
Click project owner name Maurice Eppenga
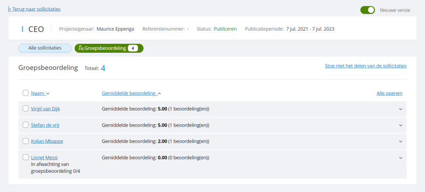115,29
